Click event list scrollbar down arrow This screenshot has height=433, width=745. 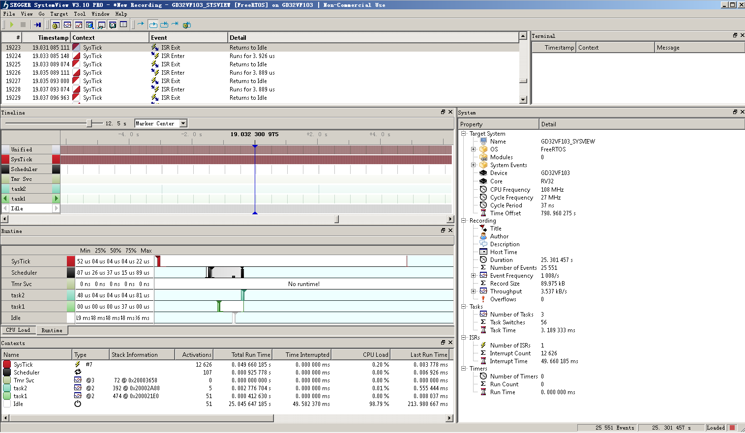click(523, 99)
